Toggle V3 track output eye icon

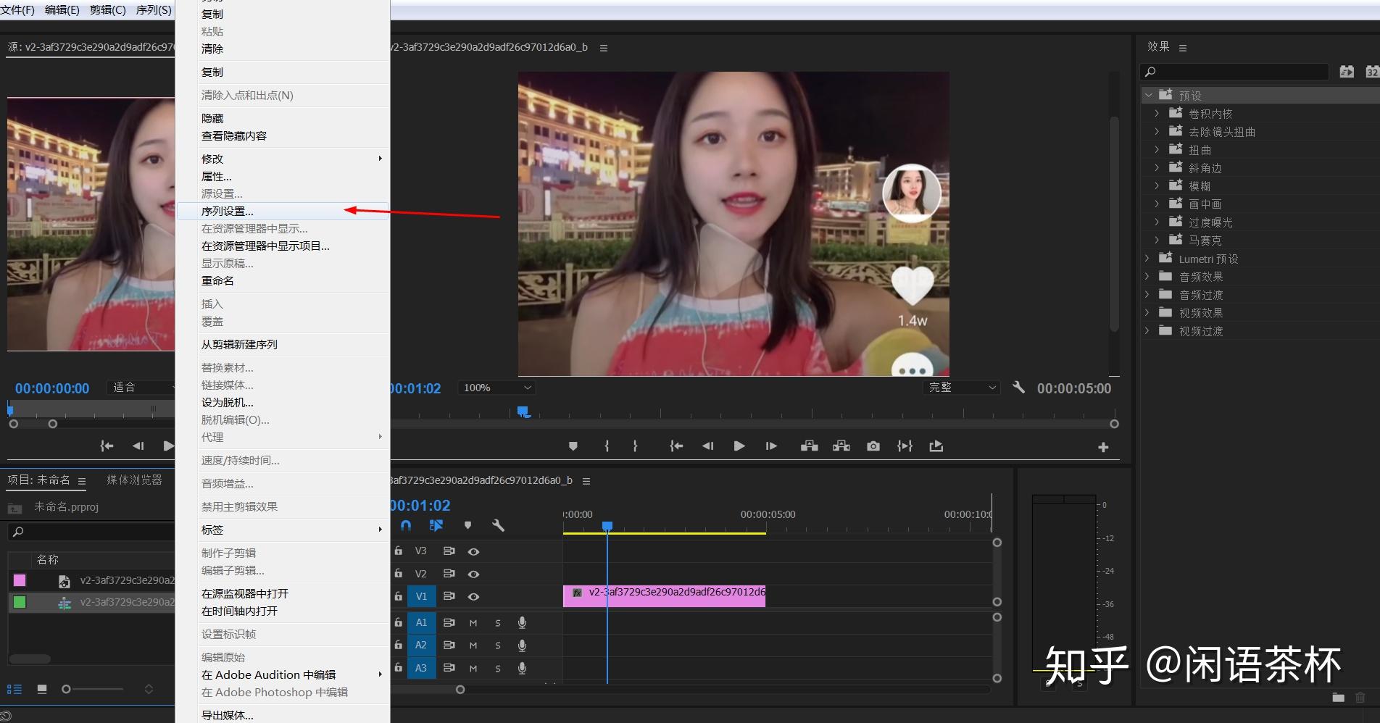[x=473, y=551]
